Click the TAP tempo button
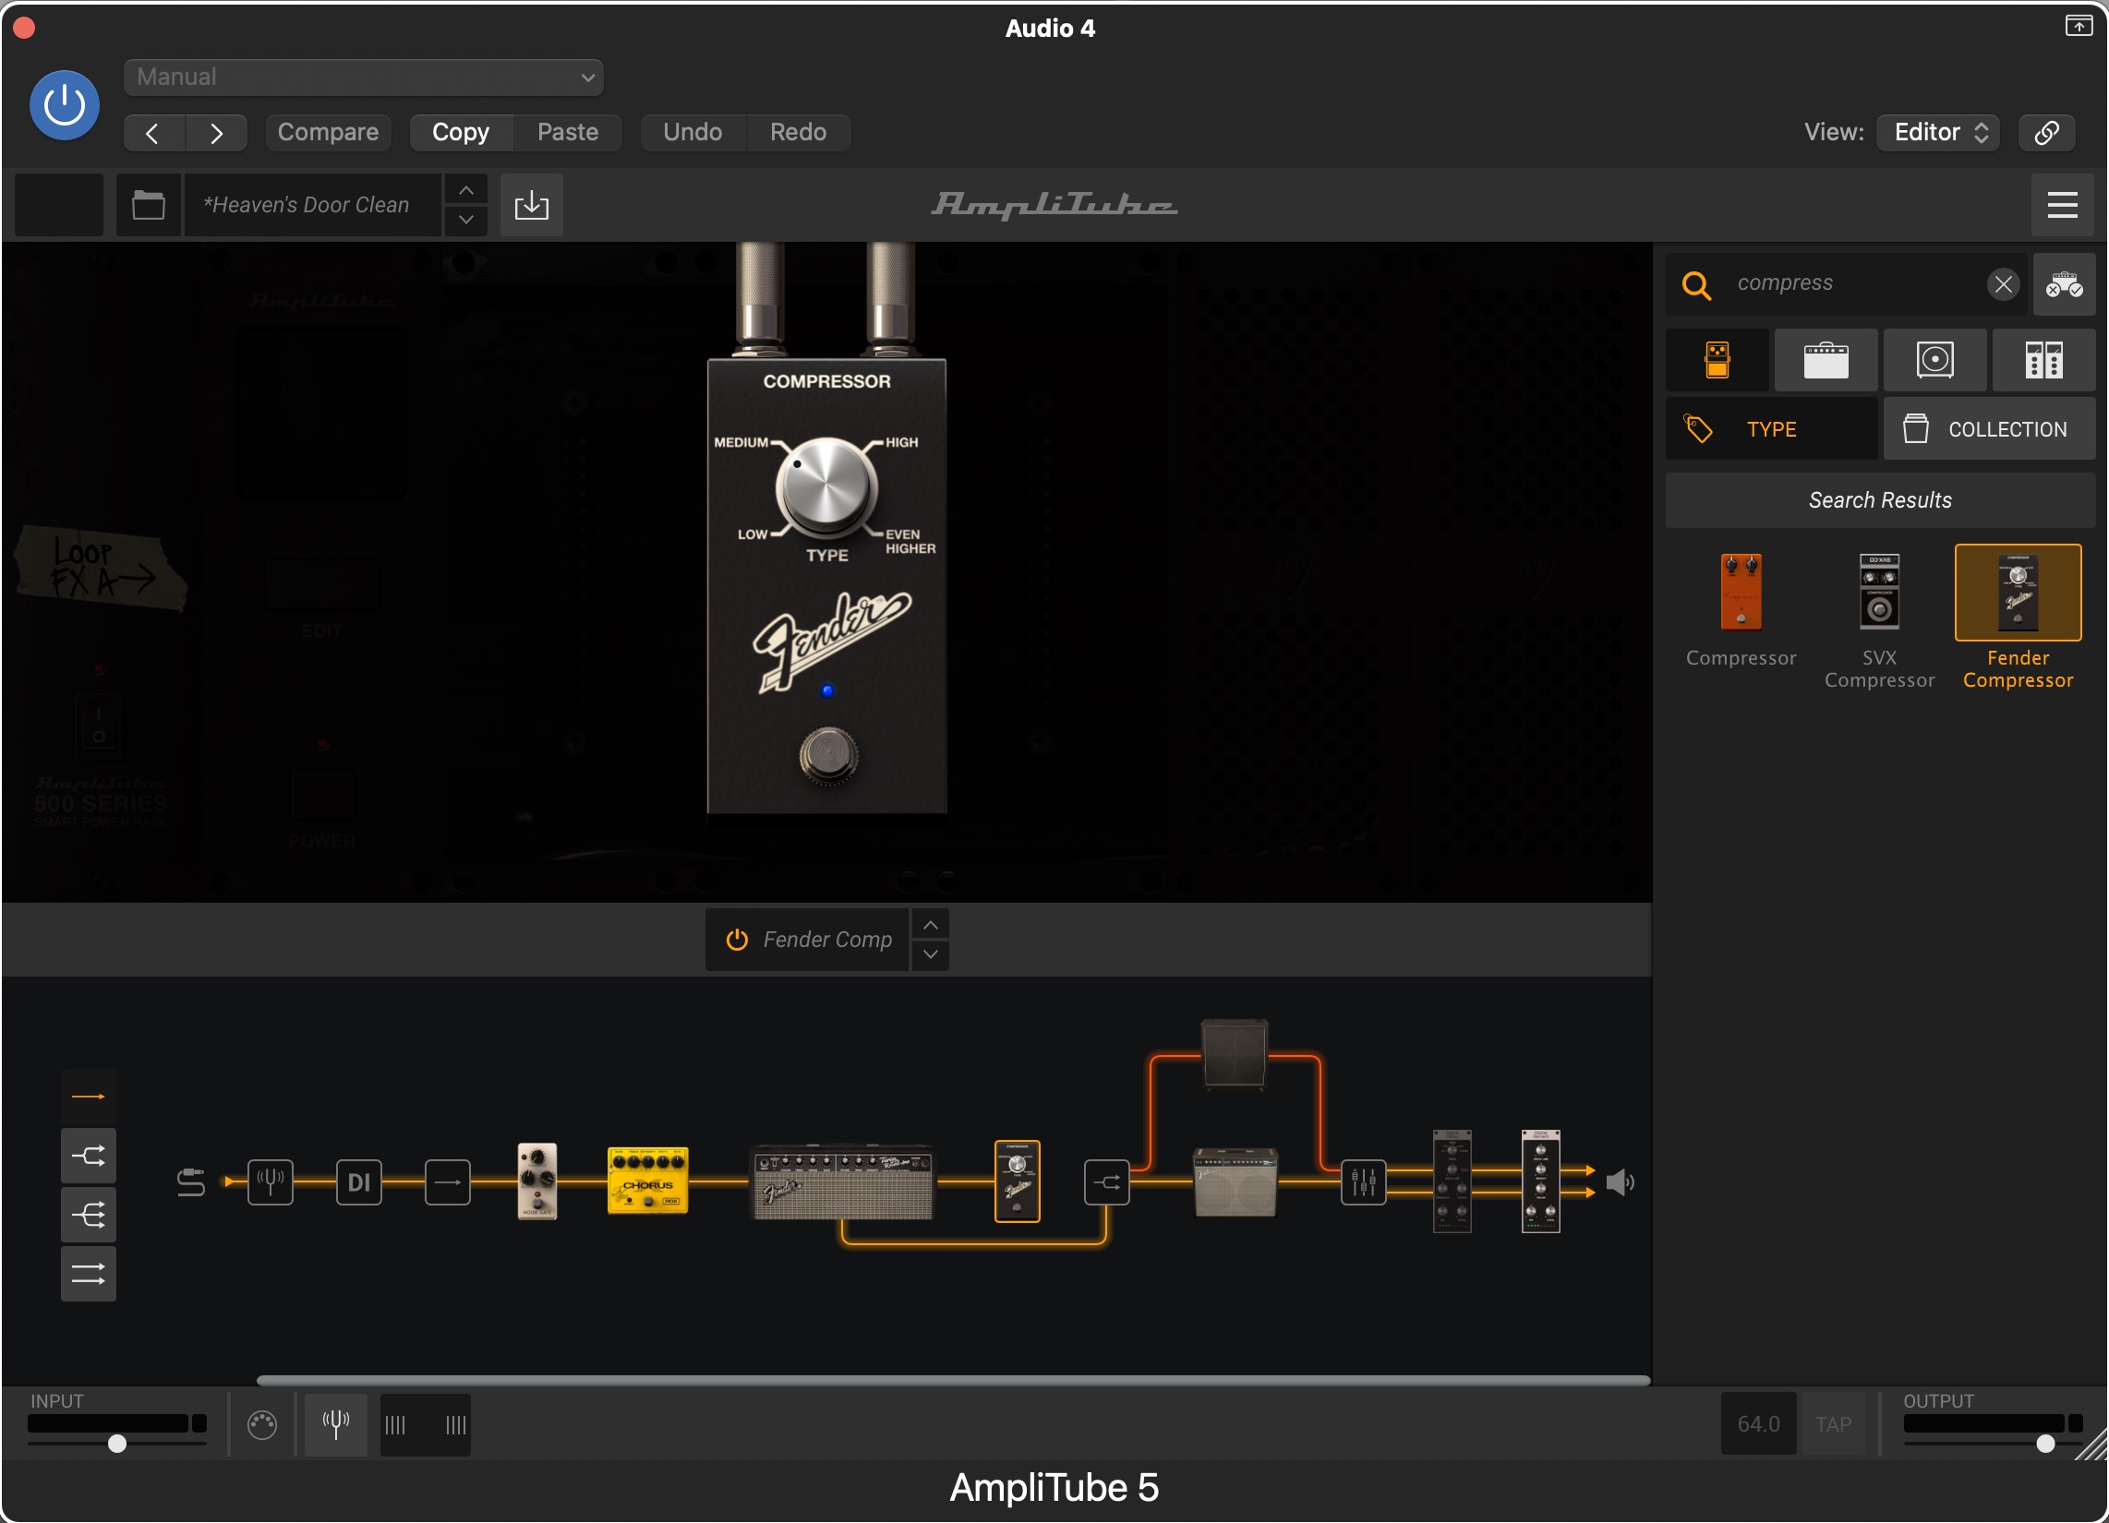 [1833, 1425]
